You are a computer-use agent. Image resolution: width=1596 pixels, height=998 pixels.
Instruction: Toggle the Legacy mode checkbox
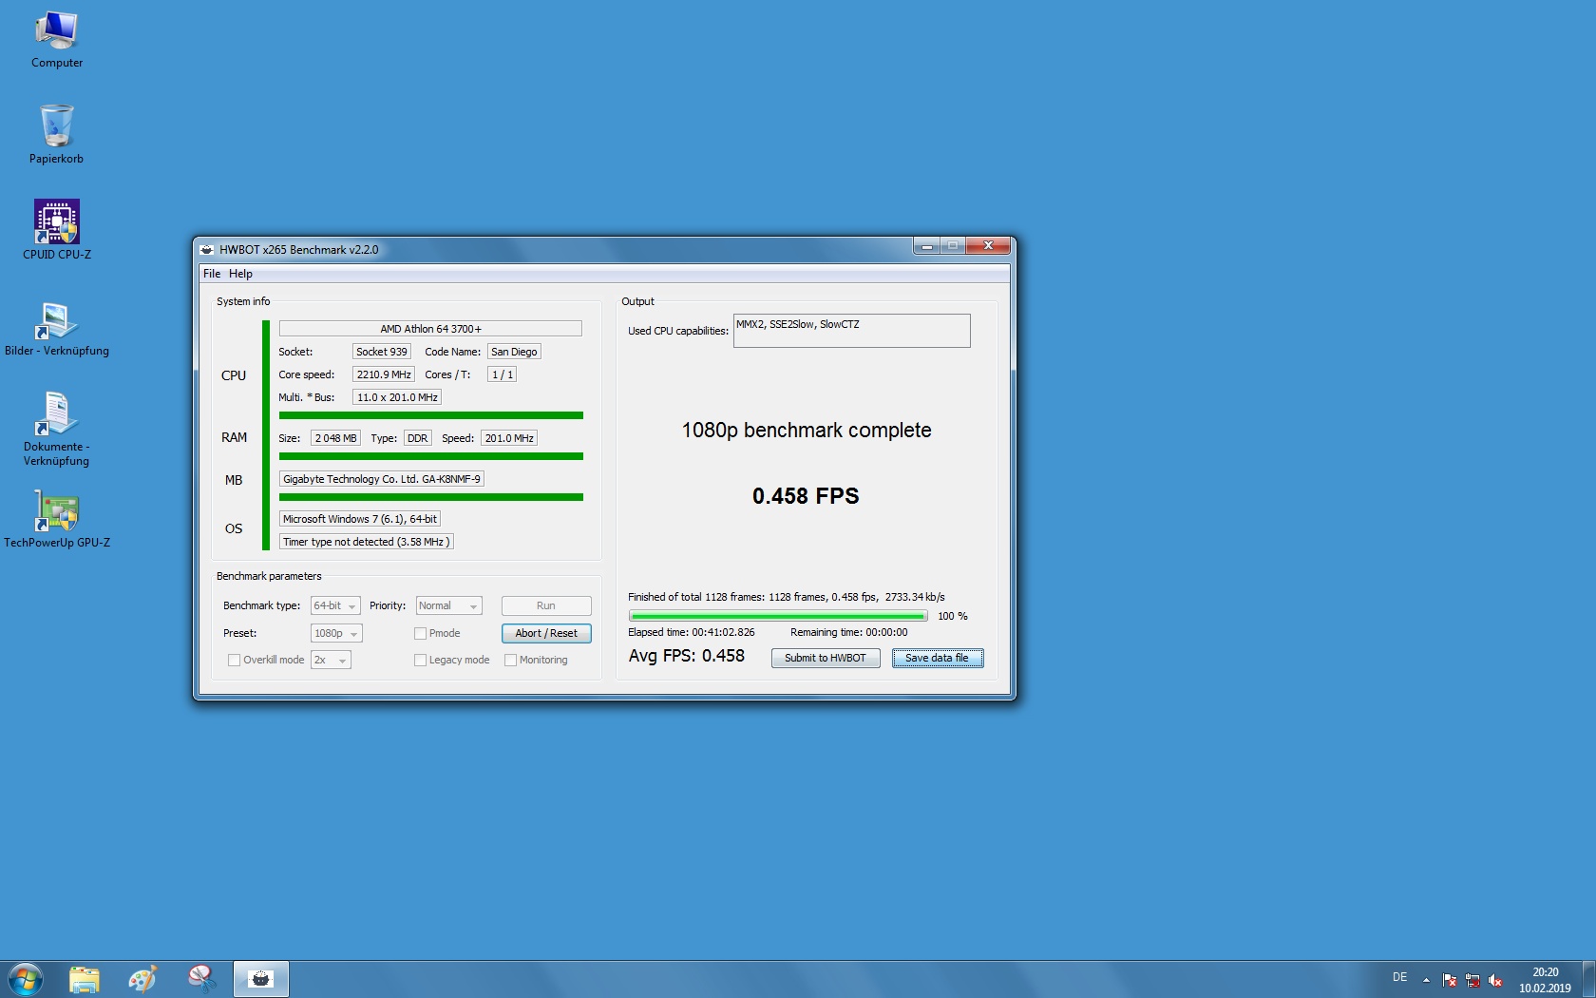420,661
